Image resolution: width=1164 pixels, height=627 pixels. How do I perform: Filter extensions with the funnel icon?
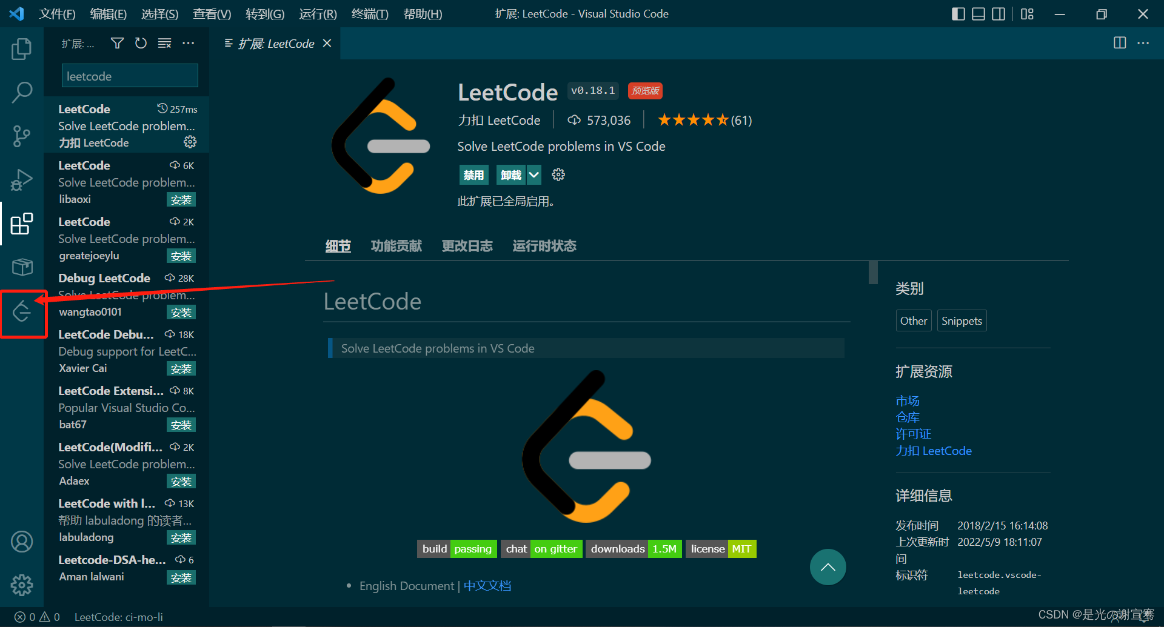click(118, 43)
